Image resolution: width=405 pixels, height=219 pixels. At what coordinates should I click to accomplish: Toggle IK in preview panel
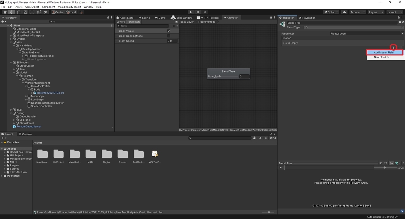[x=380, y=163]
